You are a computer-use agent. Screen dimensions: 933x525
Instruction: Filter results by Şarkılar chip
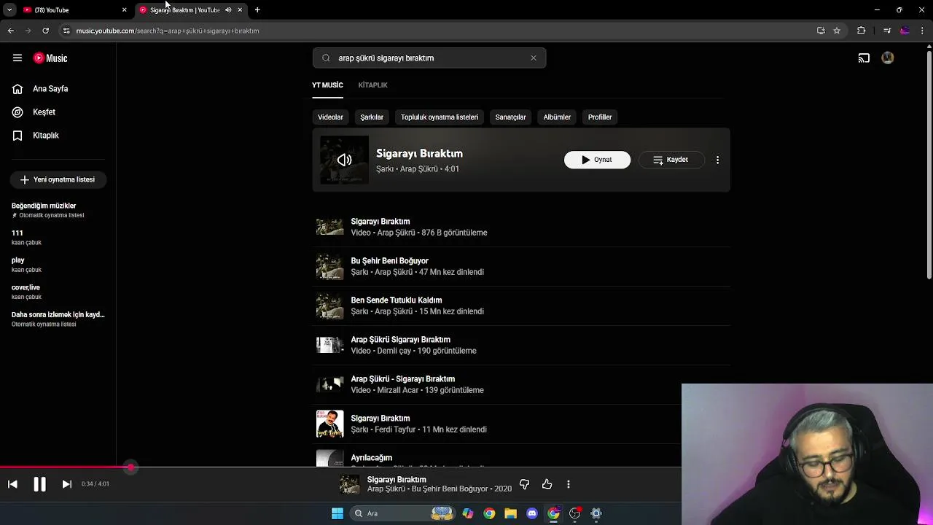pyautogui.click(x=372, y=117)
